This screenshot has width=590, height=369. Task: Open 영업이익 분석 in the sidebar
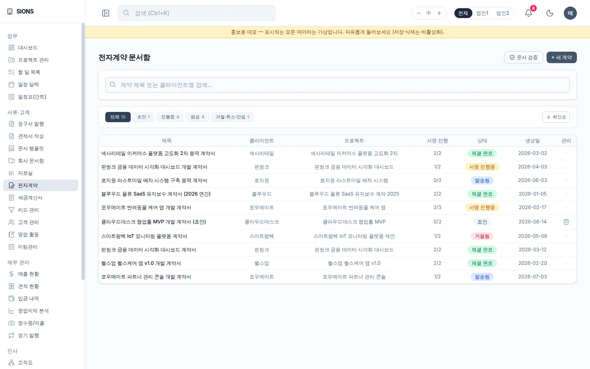[x=41, y=311]
